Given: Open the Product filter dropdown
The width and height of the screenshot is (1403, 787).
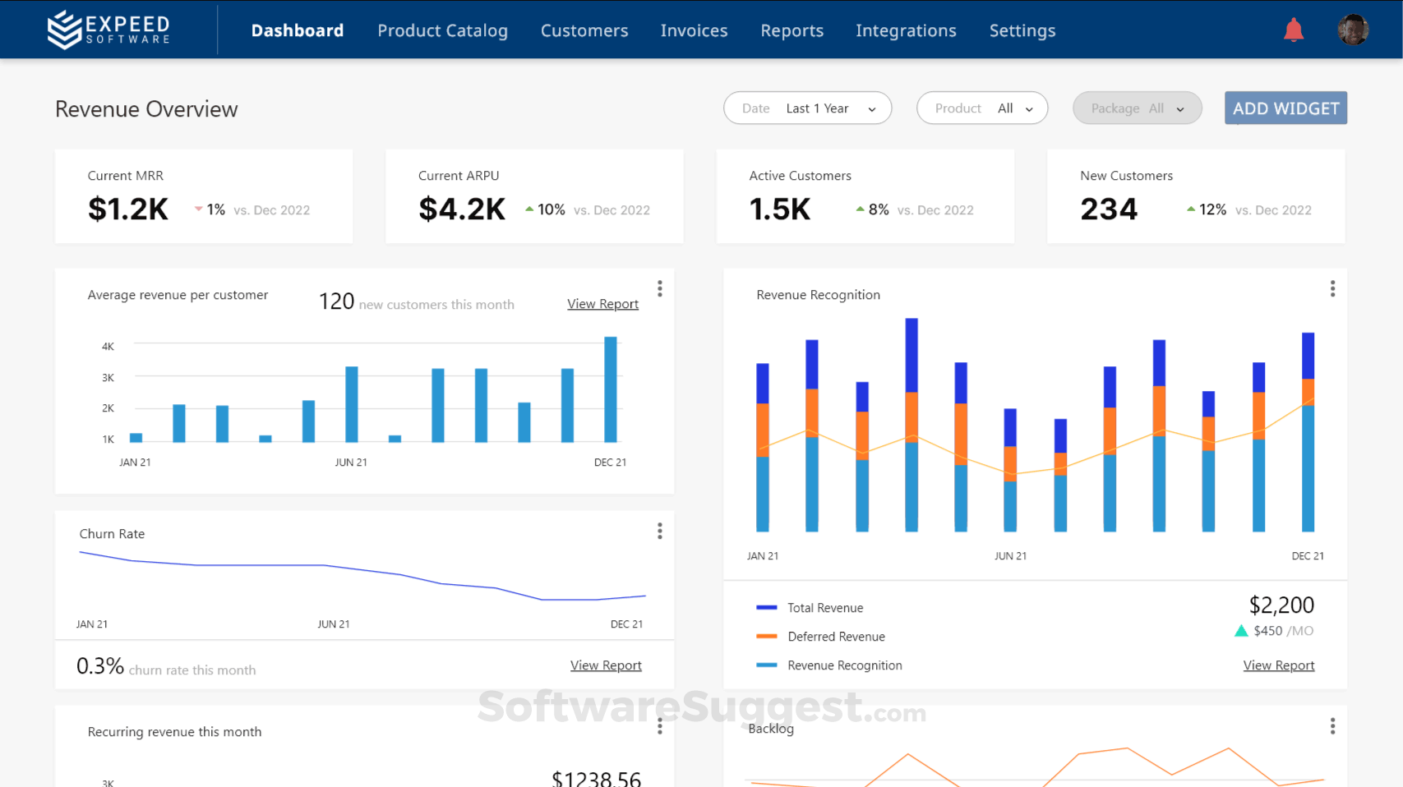Looking at the screenshot, I should point(982,108).
